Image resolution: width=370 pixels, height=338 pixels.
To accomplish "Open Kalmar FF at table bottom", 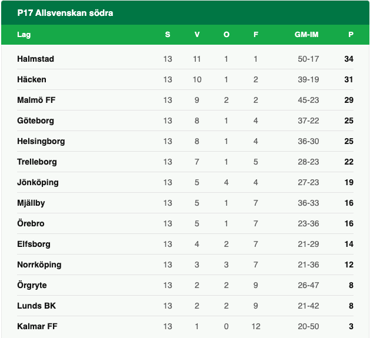I will point(37,326).
